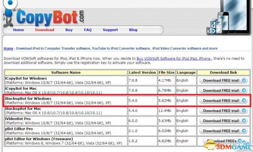Viewport: 253px width, 152px height.
Task: Click the blue robot mascot icon
Action: click(x=9, y=14)
